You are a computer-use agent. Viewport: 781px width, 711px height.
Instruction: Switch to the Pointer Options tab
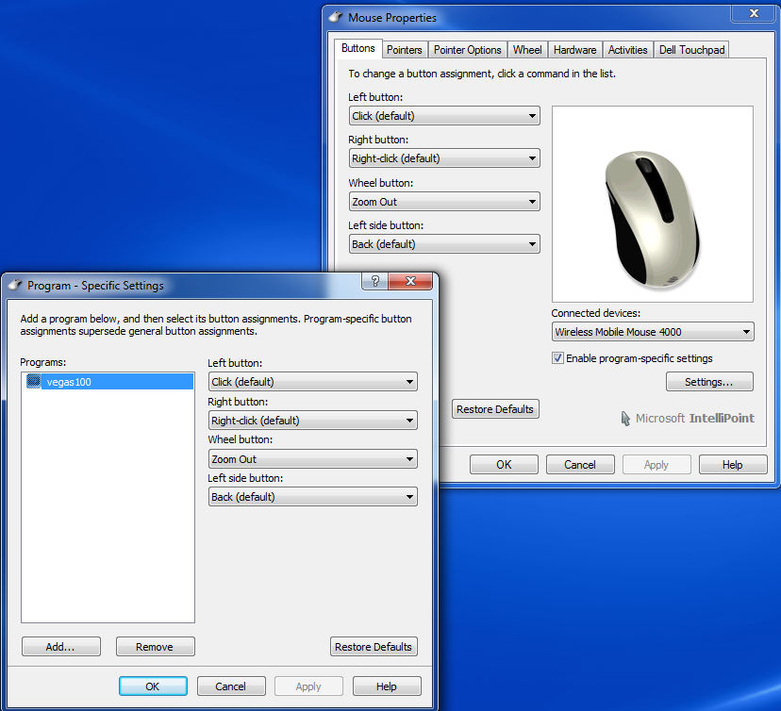point(468,50)
